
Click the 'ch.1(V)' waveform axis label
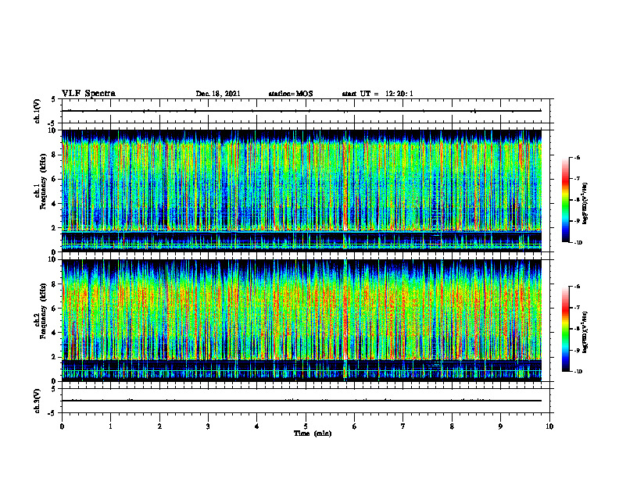coord(37,111)
